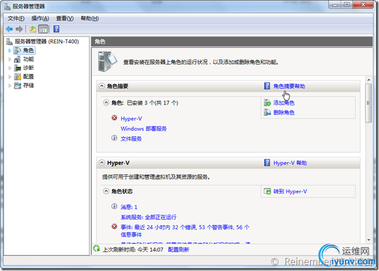Click the 转到 Hyper-V icon
This screenshot has width=379, height=271.
coord(267,192)
